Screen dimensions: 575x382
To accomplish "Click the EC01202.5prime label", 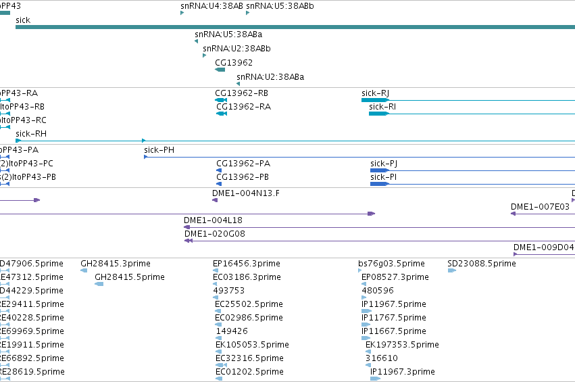I will pyautogui.click(x=250, y=372).
